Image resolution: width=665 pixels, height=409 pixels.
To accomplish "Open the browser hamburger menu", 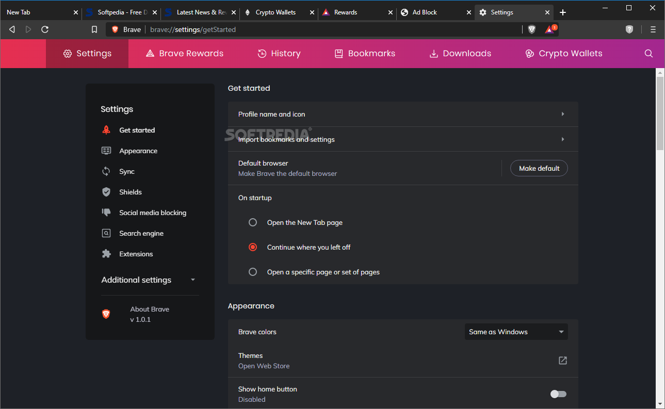I will pyautogui.click(x=653, y=29).
